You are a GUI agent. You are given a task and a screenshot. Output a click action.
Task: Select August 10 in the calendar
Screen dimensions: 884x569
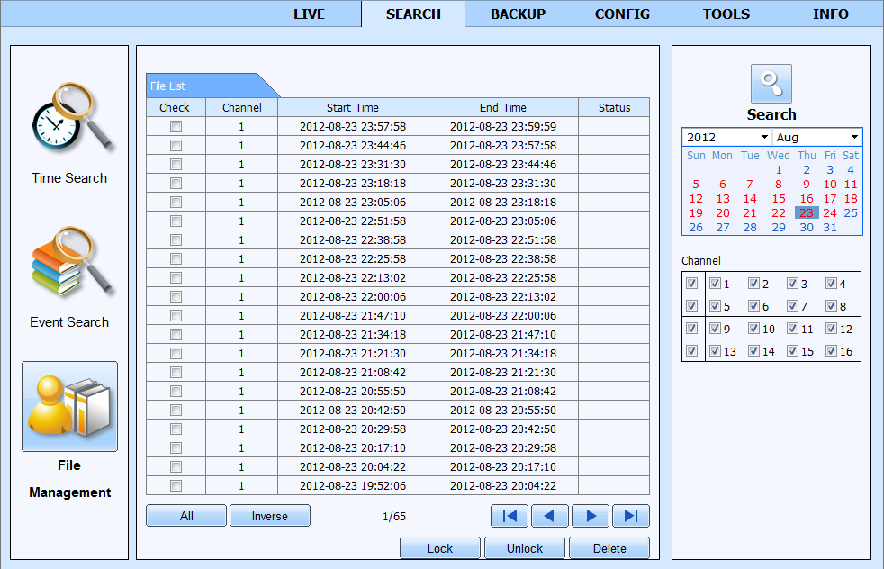[x=830, y=184]
